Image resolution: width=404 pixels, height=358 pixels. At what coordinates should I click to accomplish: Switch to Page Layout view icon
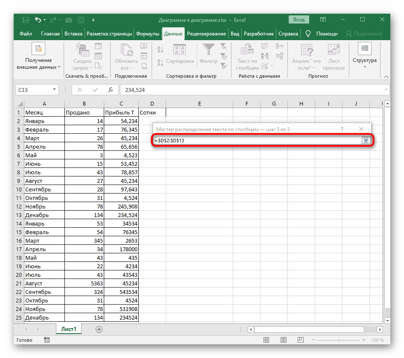[x=284, y=340]
